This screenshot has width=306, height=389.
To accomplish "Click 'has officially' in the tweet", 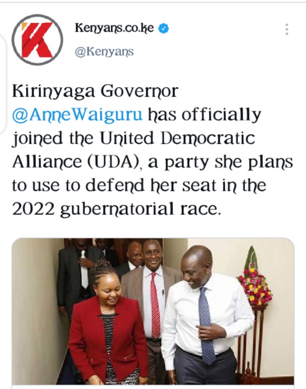I will pyautogui.click(x=204, y=115).
